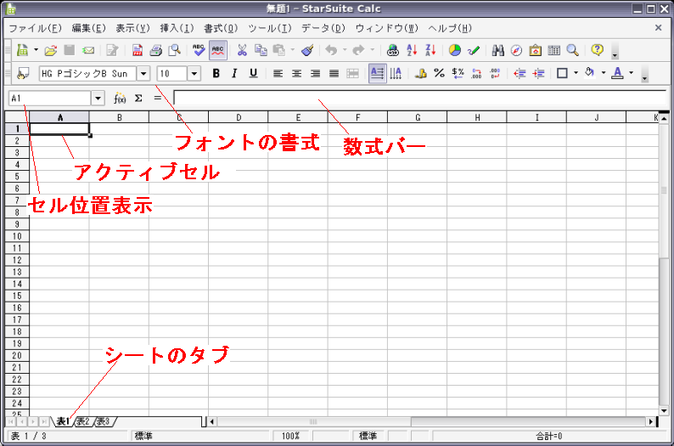
Task: Open Background Color dropdown arrow
Action: [x=604, y=73]
